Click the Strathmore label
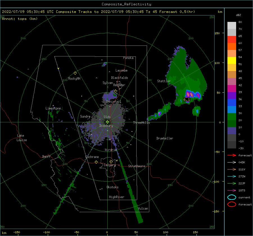The height and width of the screenshot is (236, 253). pyautogui.click(x=137, y=166)
